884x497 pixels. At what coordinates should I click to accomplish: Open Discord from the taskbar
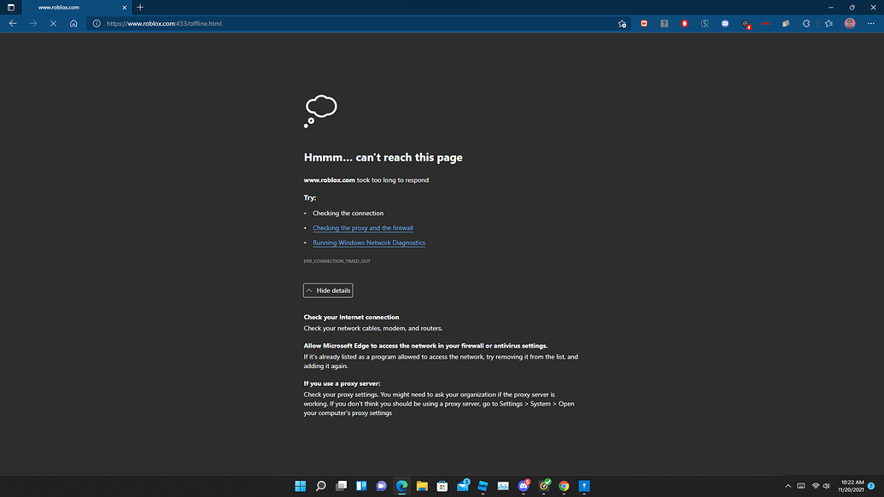point(524,486)
